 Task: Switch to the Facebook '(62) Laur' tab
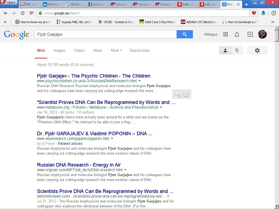click(97, 4)
